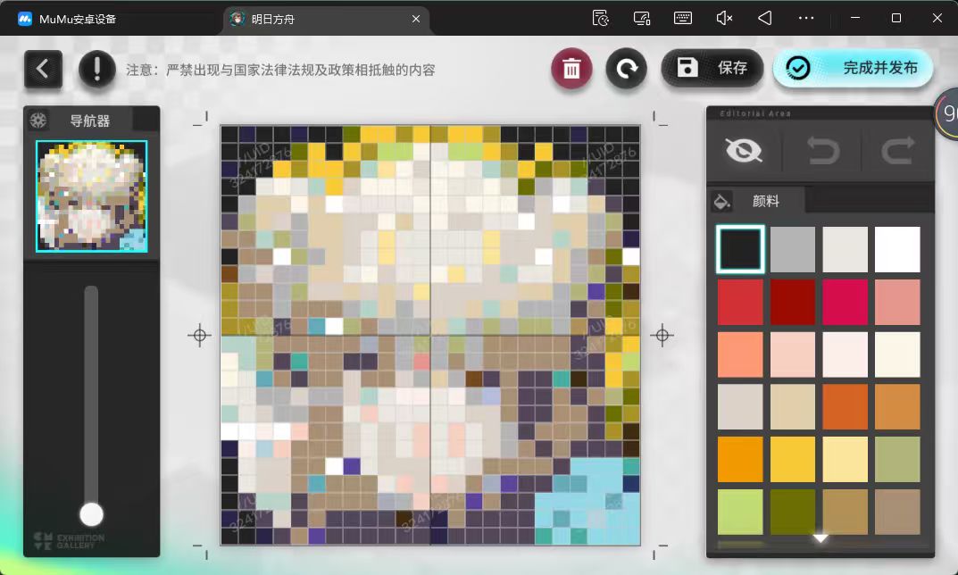
Task: Select the pale greige color swatch
Action: [740, 407]
